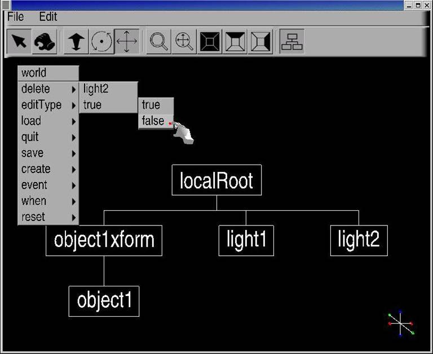
Task: Expand the load submenu arrow
Action: coord(74,122)
